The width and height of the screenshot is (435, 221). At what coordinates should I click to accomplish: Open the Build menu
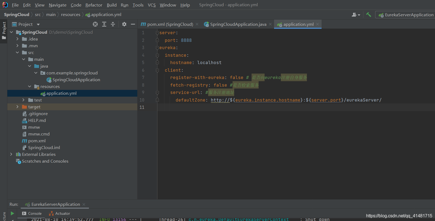pos(112,5)
